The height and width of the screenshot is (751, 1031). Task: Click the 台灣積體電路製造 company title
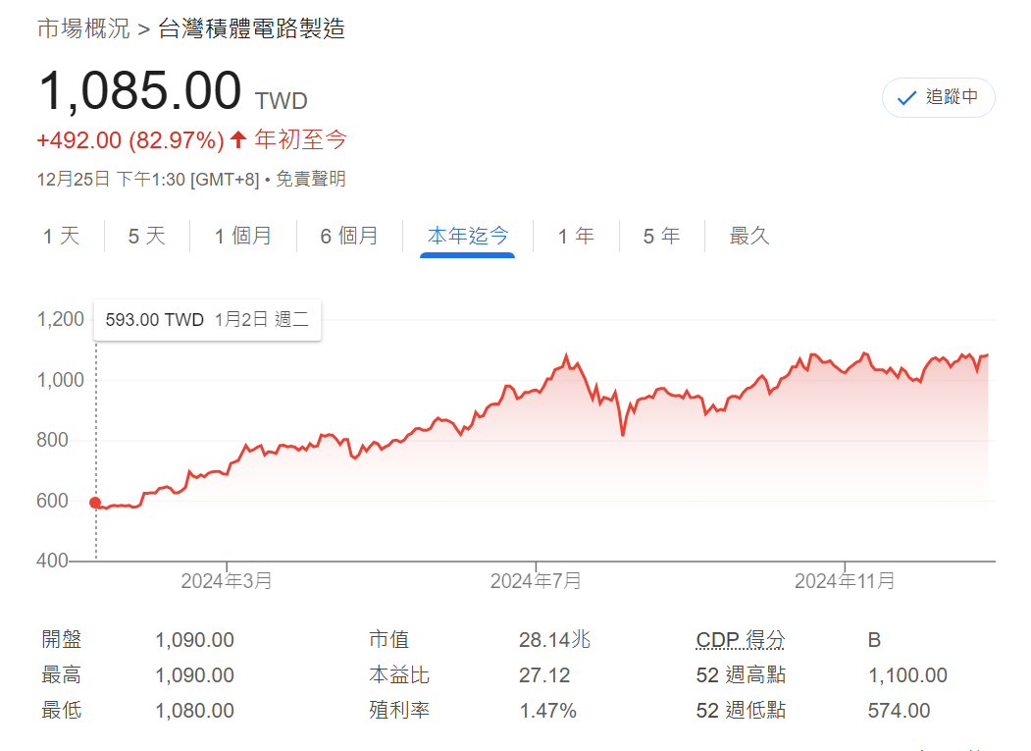[252, 28]
